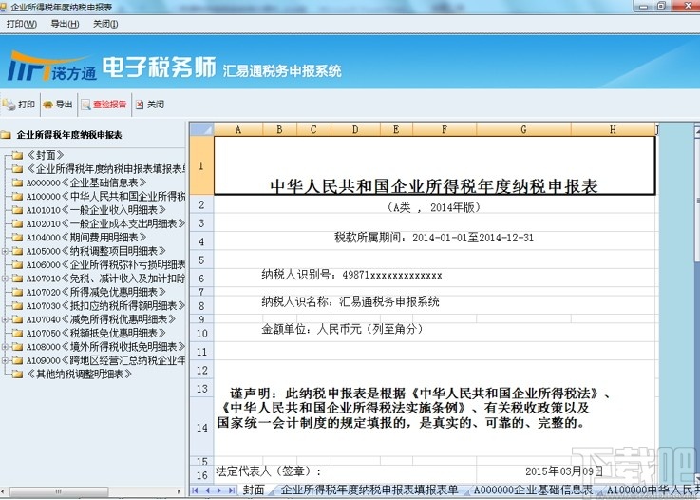
Task: Expand the A107010 免税、减计收入 node
Action: point(5,279)
